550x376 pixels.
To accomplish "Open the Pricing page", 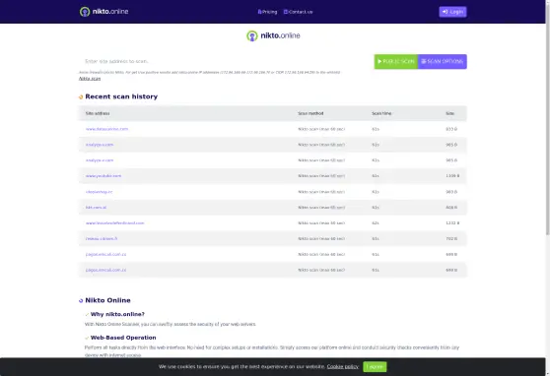I will [267, 12].
